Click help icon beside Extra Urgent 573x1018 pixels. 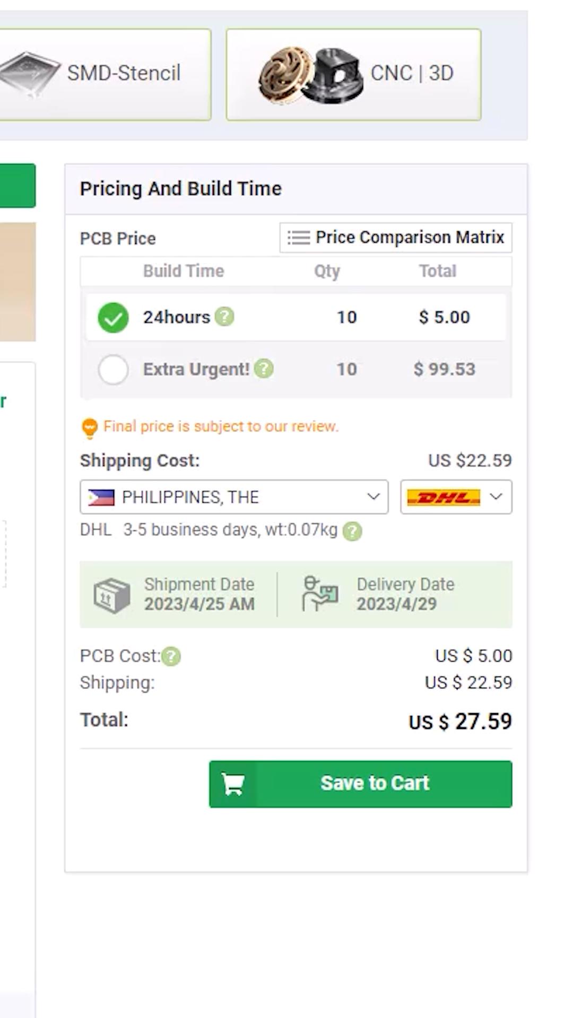(264, 368)
